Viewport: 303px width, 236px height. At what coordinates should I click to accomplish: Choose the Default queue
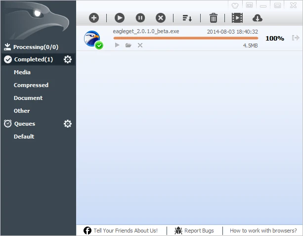coord(24,137)
